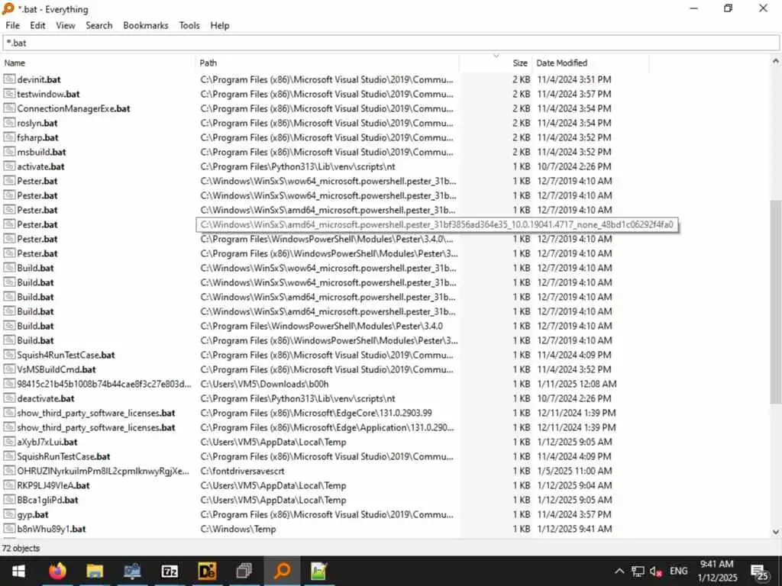The width and height of the screenshot is (782, 586).
Task: Click the icon of ConnectionManagerExe.bat
Action: (x=9, y=108)
